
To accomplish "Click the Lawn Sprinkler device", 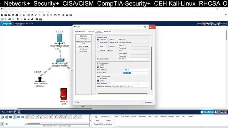I will click(40, 80).
